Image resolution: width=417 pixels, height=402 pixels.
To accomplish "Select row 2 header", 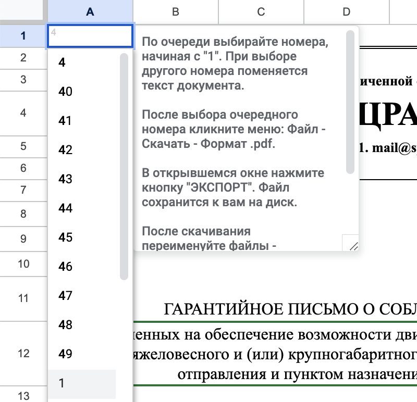I will 23,58.
